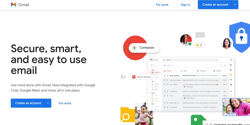
Task: Click the baby photo thumbnail
Action: tap(144, 114)
